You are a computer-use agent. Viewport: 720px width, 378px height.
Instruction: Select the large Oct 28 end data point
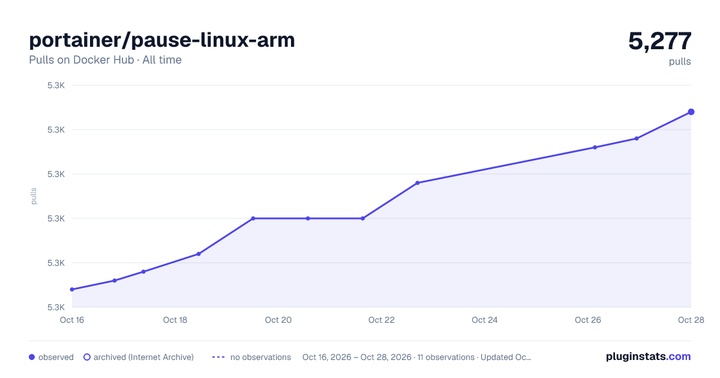pyautogui.click(x=691, y=112)
